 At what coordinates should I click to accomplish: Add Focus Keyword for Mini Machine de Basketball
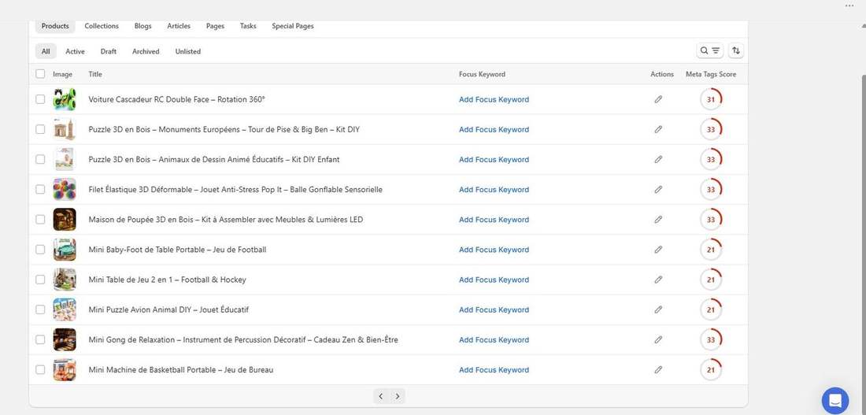point(494,369)
